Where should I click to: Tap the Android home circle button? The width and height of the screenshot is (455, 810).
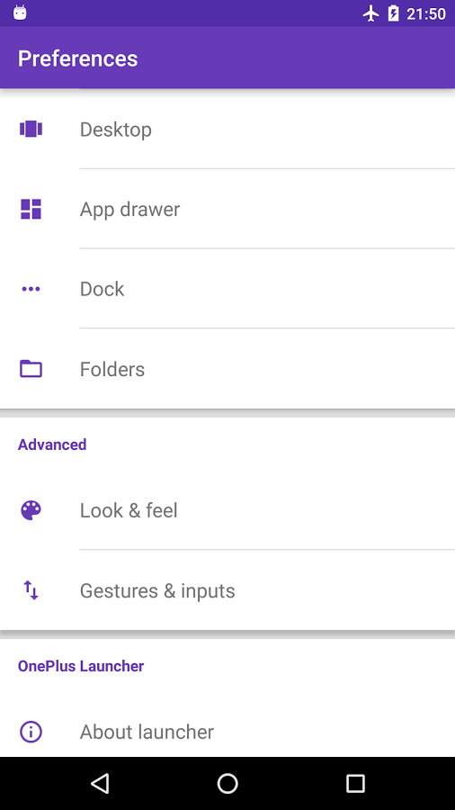coord(227,784)
